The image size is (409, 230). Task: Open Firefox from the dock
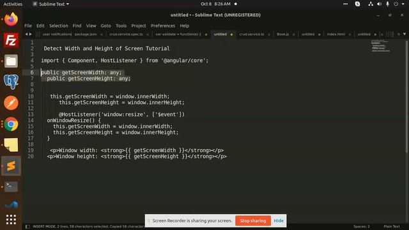click(x=11, y=19)
